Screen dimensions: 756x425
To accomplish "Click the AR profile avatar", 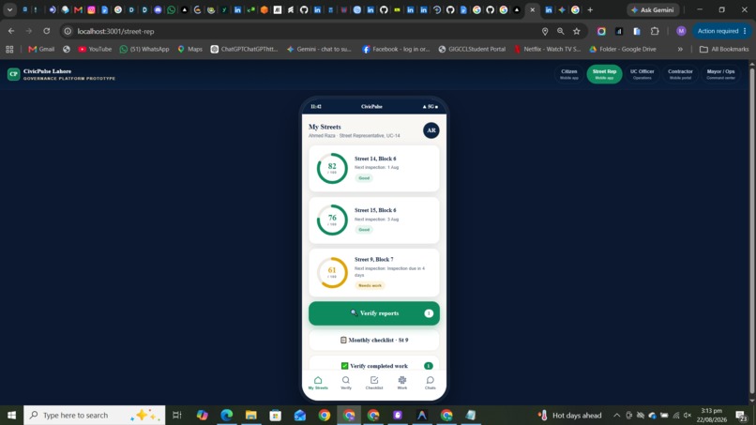I will click(x=431, y=130).
